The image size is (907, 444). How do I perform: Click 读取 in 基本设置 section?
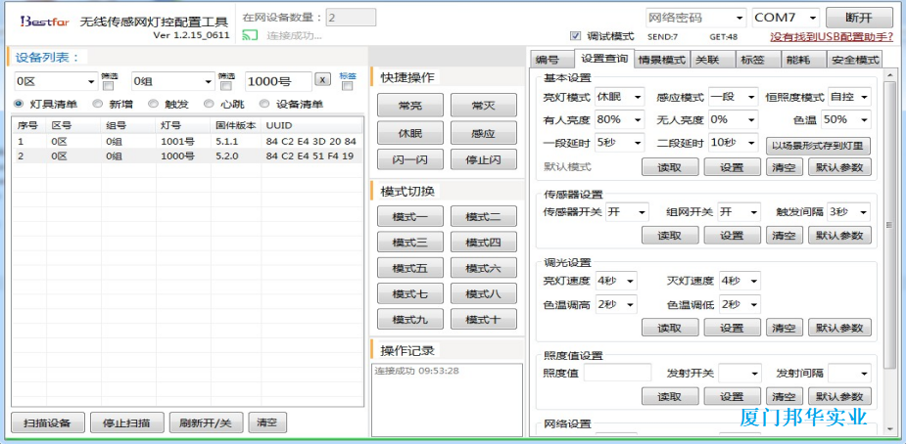(670, 167)
